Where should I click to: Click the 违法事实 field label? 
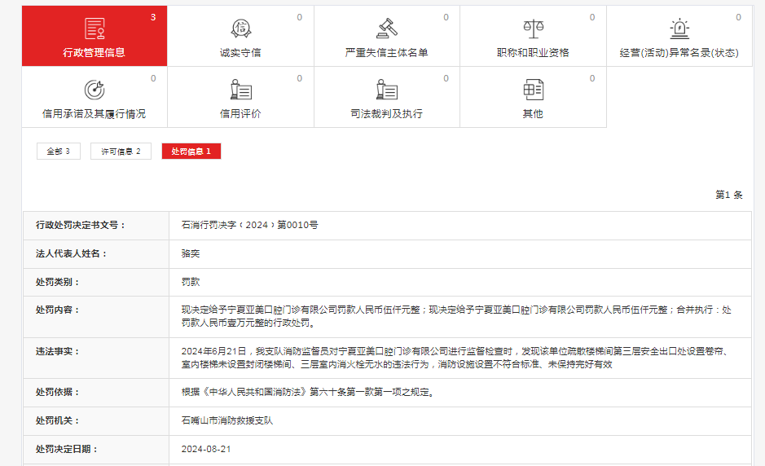click(x=57, y=351)
